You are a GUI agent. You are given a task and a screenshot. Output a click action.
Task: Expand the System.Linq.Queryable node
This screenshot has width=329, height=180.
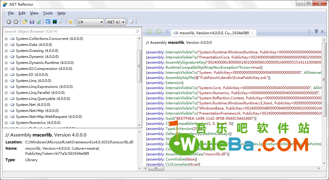[x=6, y=99]
